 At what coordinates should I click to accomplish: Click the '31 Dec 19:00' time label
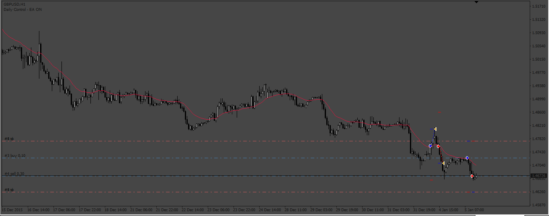pos(424,210)
